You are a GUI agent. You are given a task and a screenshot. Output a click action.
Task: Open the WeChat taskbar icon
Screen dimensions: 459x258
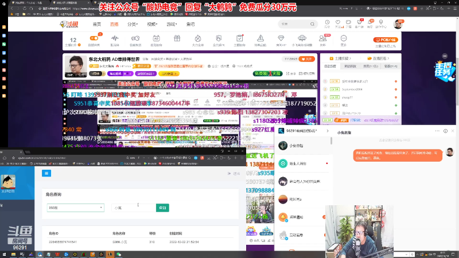pyautogui.click(x=119, y=255)
